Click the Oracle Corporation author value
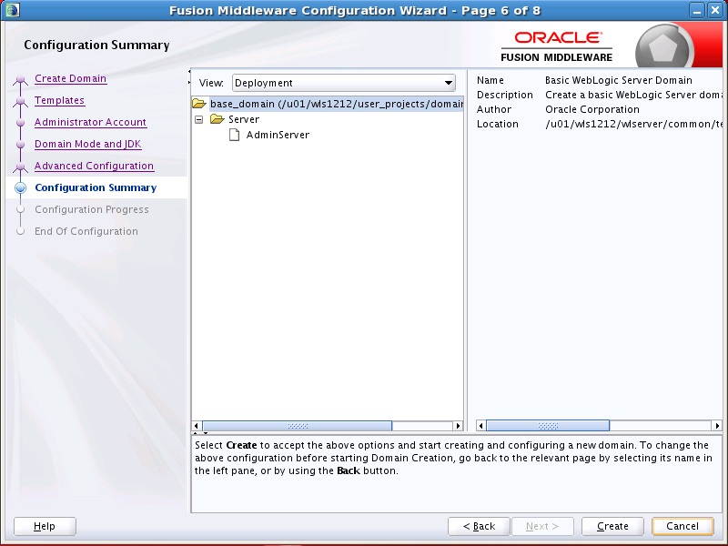 [x=592, y=109]
